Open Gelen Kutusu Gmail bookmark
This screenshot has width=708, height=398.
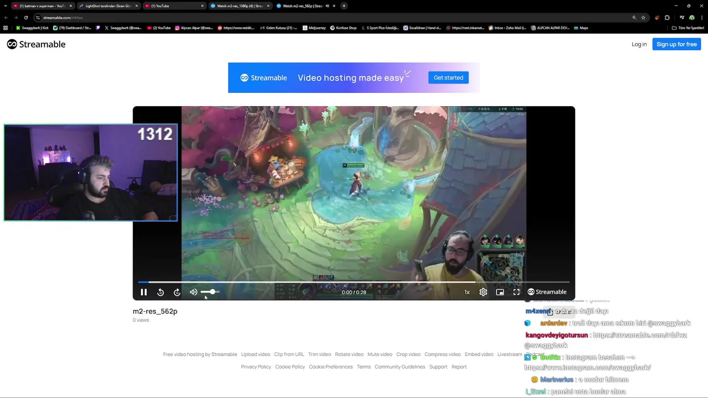(279, 28)
